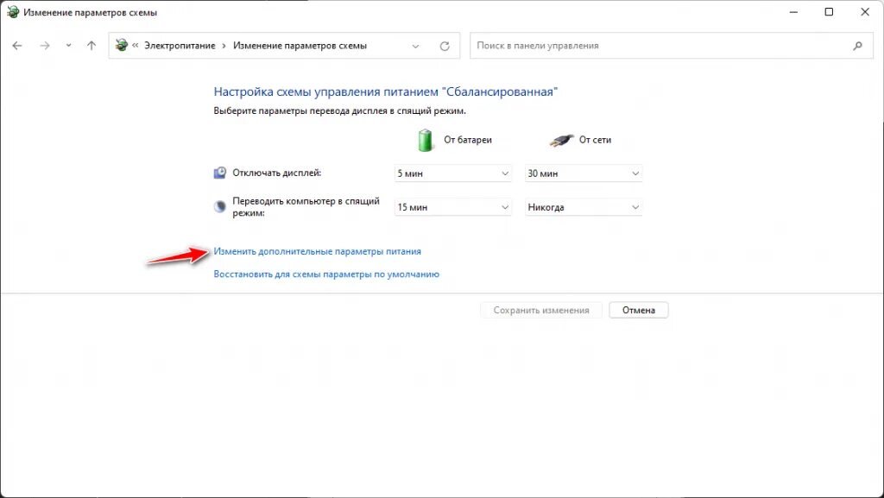The image size is (884, 498).
Task: Click the window title bar power icon
Action: tap(13, 12)
